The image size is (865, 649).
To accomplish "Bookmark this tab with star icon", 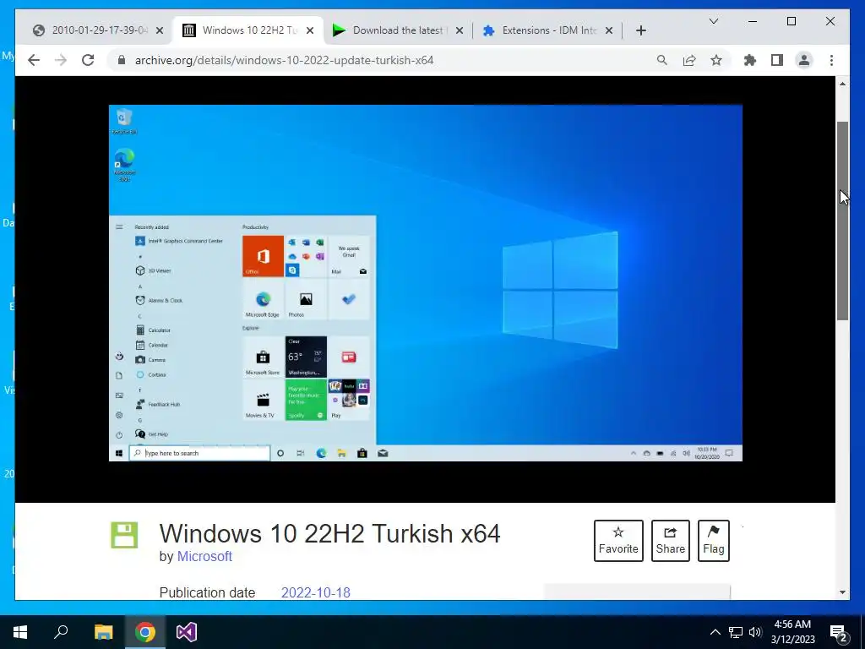I will coord(716,60).
